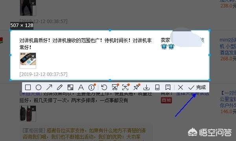Select the ellipse annotation tool
This screenshot has width=236, height=141.
click(39, 87)
